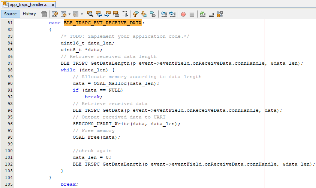Toggle a bookmark on the current line
Screen dimensions: 316x188
[x=153, y=14]
